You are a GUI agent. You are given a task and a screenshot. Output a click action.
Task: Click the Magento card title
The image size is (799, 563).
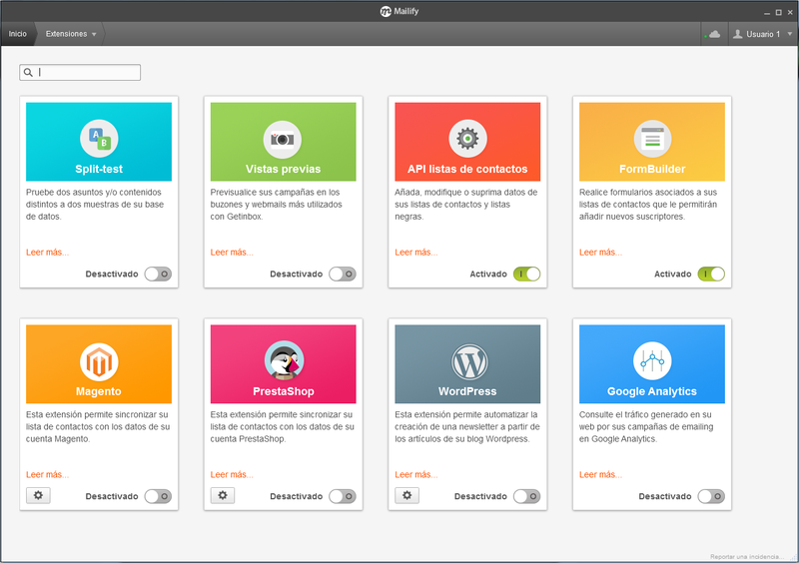(x=99, y=391)
